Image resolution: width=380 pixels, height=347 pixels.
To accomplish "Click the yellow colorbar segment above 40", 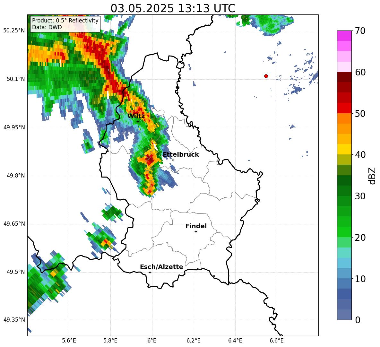I will (344, 150).
